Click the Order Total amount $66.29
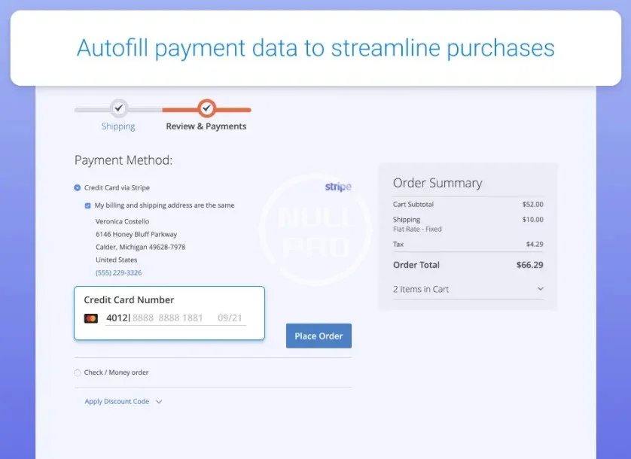 tap(529, 265)
